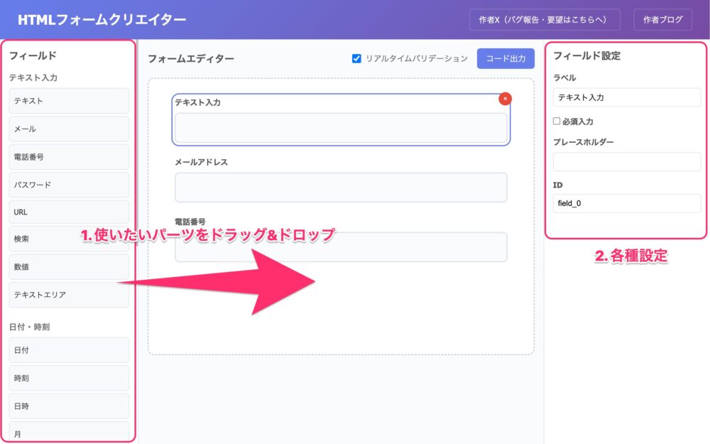Viewport: 710px width, 444px height.
Task: Select the 月 field part
Action: tap(69, 432)
